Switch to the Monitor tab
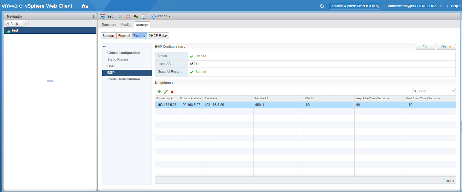 (126, 25)
